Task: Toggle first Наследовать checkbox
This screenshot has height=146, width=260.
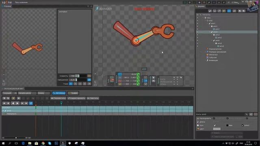Action: point(214,118)
